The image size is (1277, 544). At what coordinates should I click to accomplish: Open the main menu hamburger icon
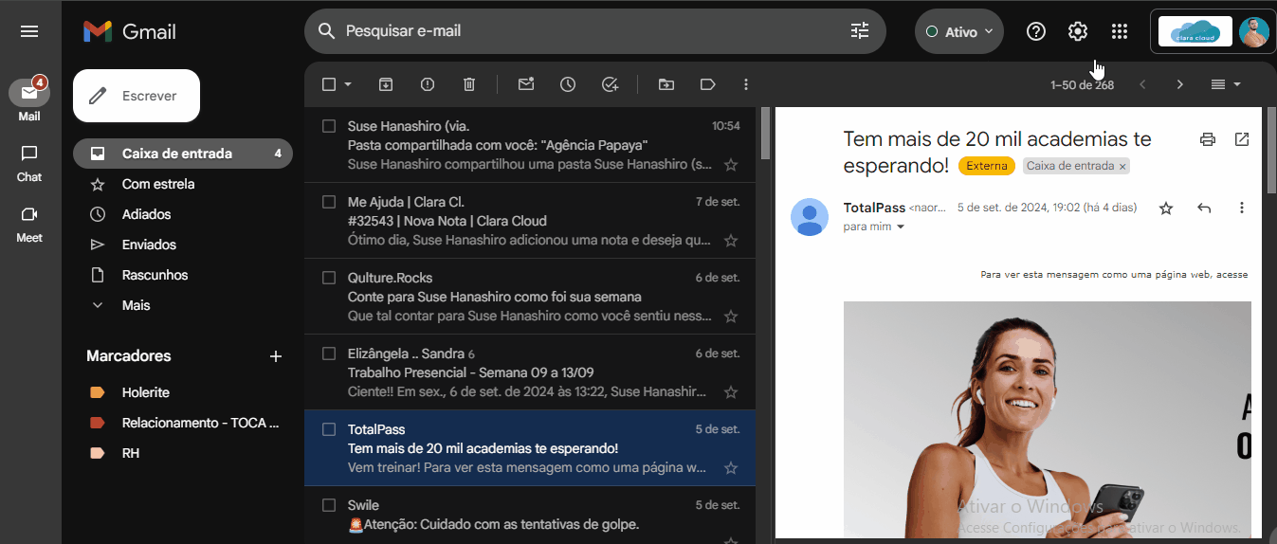coord(29,31)
